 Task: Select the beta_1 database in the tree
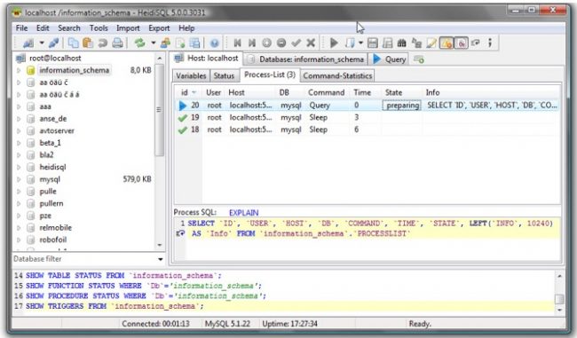click(50, 143)
